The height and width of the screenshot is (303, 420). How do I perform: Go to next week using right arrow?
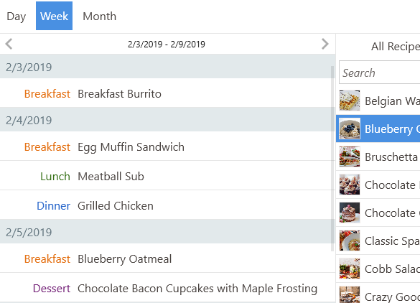[325, 44]
